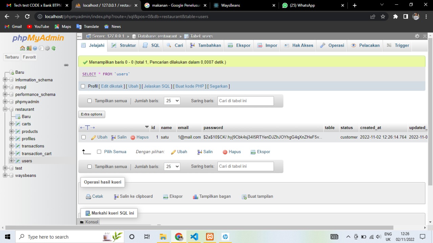This screenshot has width=433, height=243.
Task: Click the Terbaru button in sidebar
Action: click(12, 57)
